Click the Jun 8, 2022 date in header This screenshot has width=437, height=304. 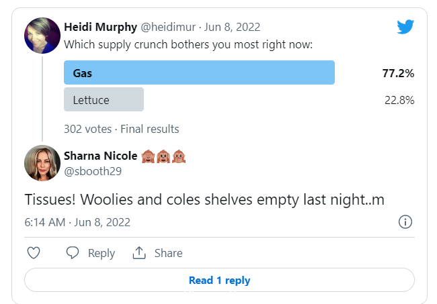[x=232, y=27]
